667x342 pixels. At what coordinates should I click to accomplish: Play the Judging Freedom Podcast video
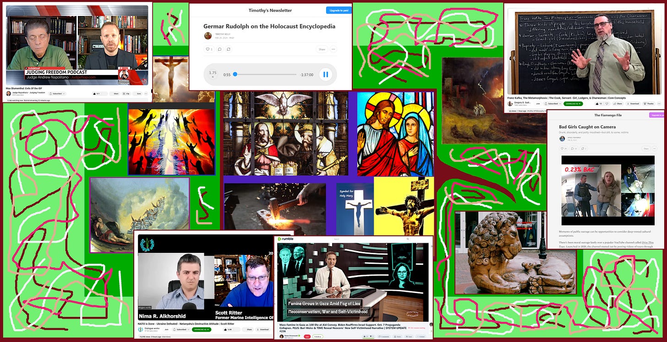77,44
